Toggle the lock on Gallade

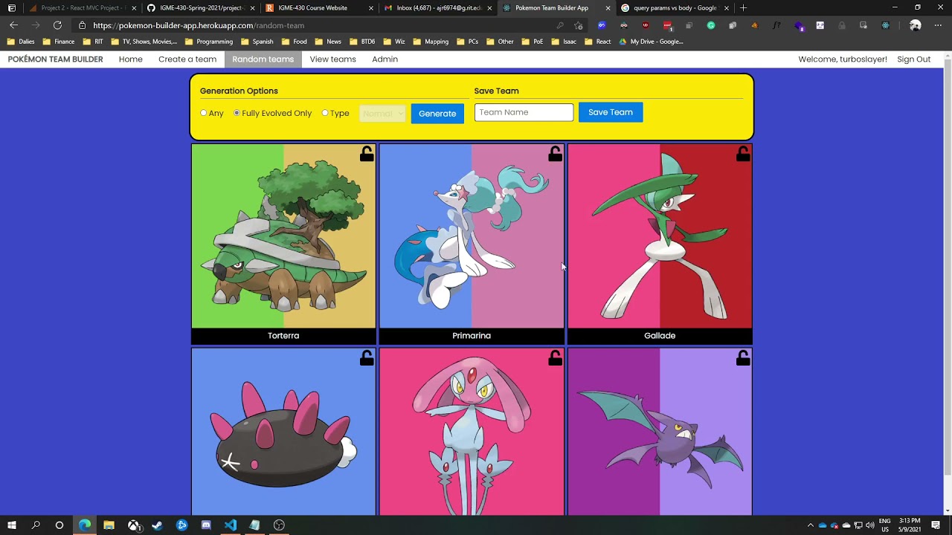pyautogui.click(x=743, y=154)
